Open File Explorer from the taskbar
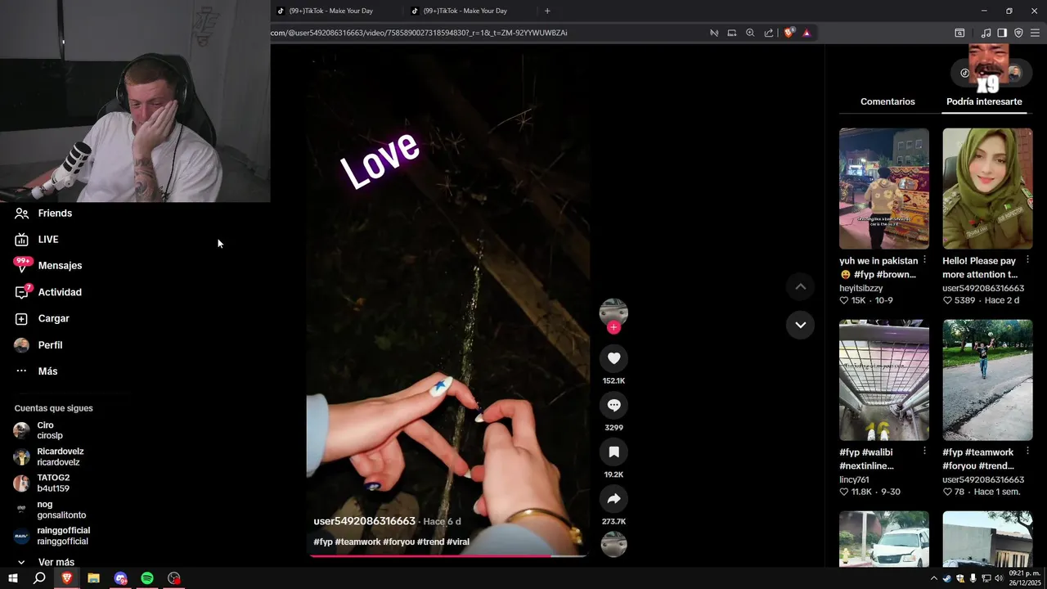This screenshot has height=589, width=1047. (x=93, y=578)
